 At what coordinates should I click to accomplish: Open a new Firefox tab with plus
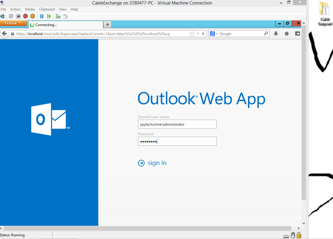point(108,25)
